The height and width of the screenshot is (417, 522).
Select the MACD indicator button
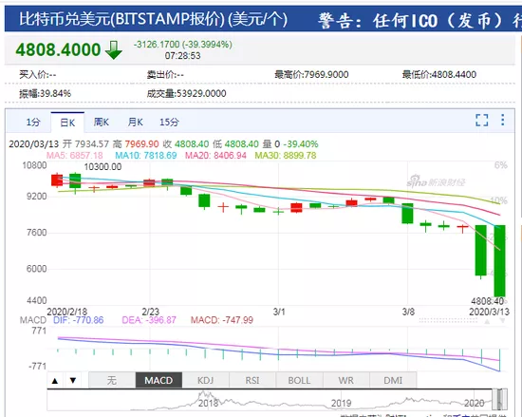coord(158,380)
